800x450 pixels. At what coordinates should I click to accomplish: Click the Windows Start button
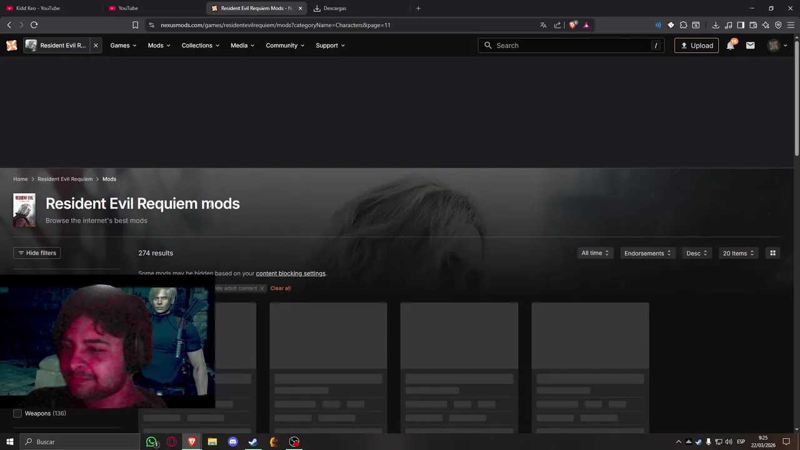(10, 442)
